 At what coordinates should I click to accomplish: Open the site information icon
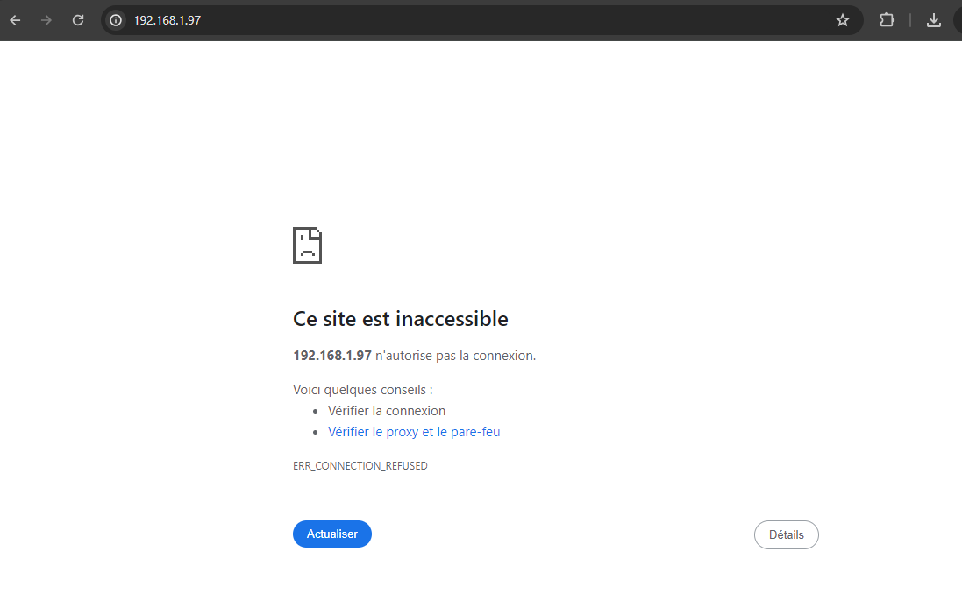[x=116, y=20]
